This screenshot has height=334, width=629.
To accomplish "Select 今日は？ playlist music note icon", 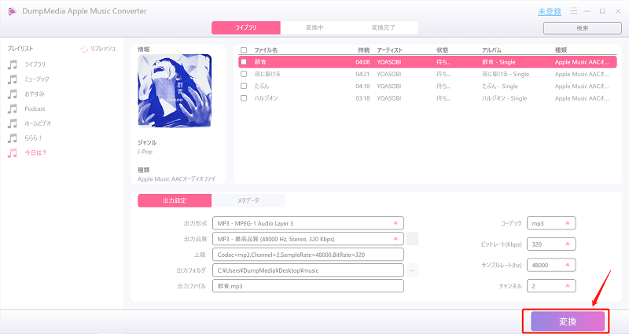I will [x=13, y=152].
